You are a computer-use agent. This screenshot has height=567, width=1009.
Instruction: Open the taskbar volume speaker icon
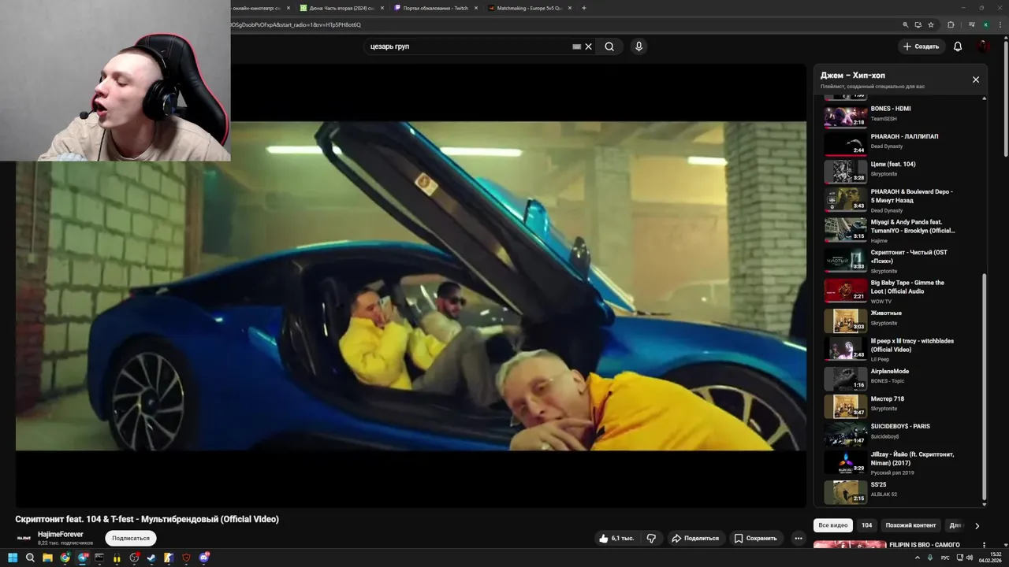pos(969,558)
